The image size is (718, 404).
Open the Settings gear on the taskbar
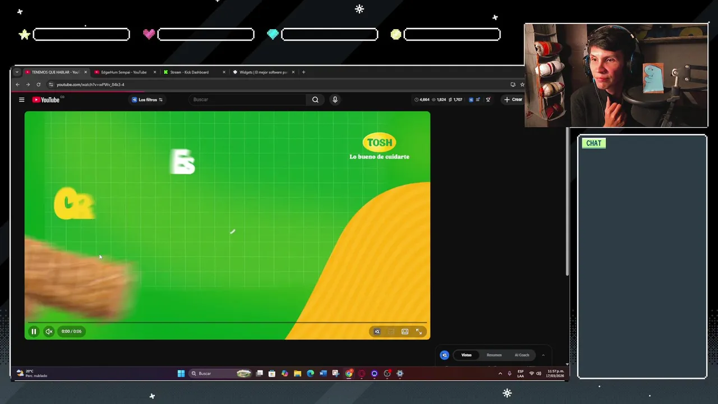coord(400,374)
